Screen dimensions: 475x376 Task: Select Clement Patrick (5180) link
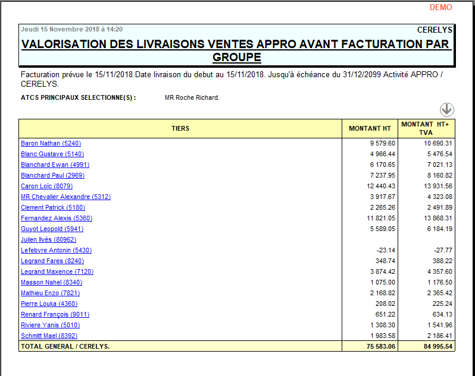click(x=53, y=207)
